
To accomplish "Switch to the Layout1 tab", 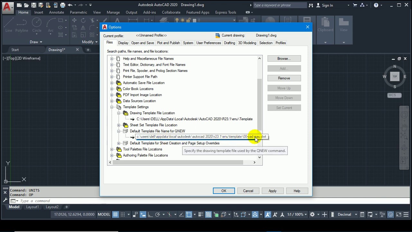I will tap(32, 207).
